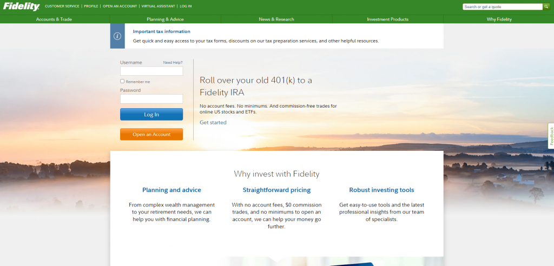Click the 'Why invest with Fidelity' heading
The height and width of the screenshot is (266, 554).
click(x=276, y=174)
